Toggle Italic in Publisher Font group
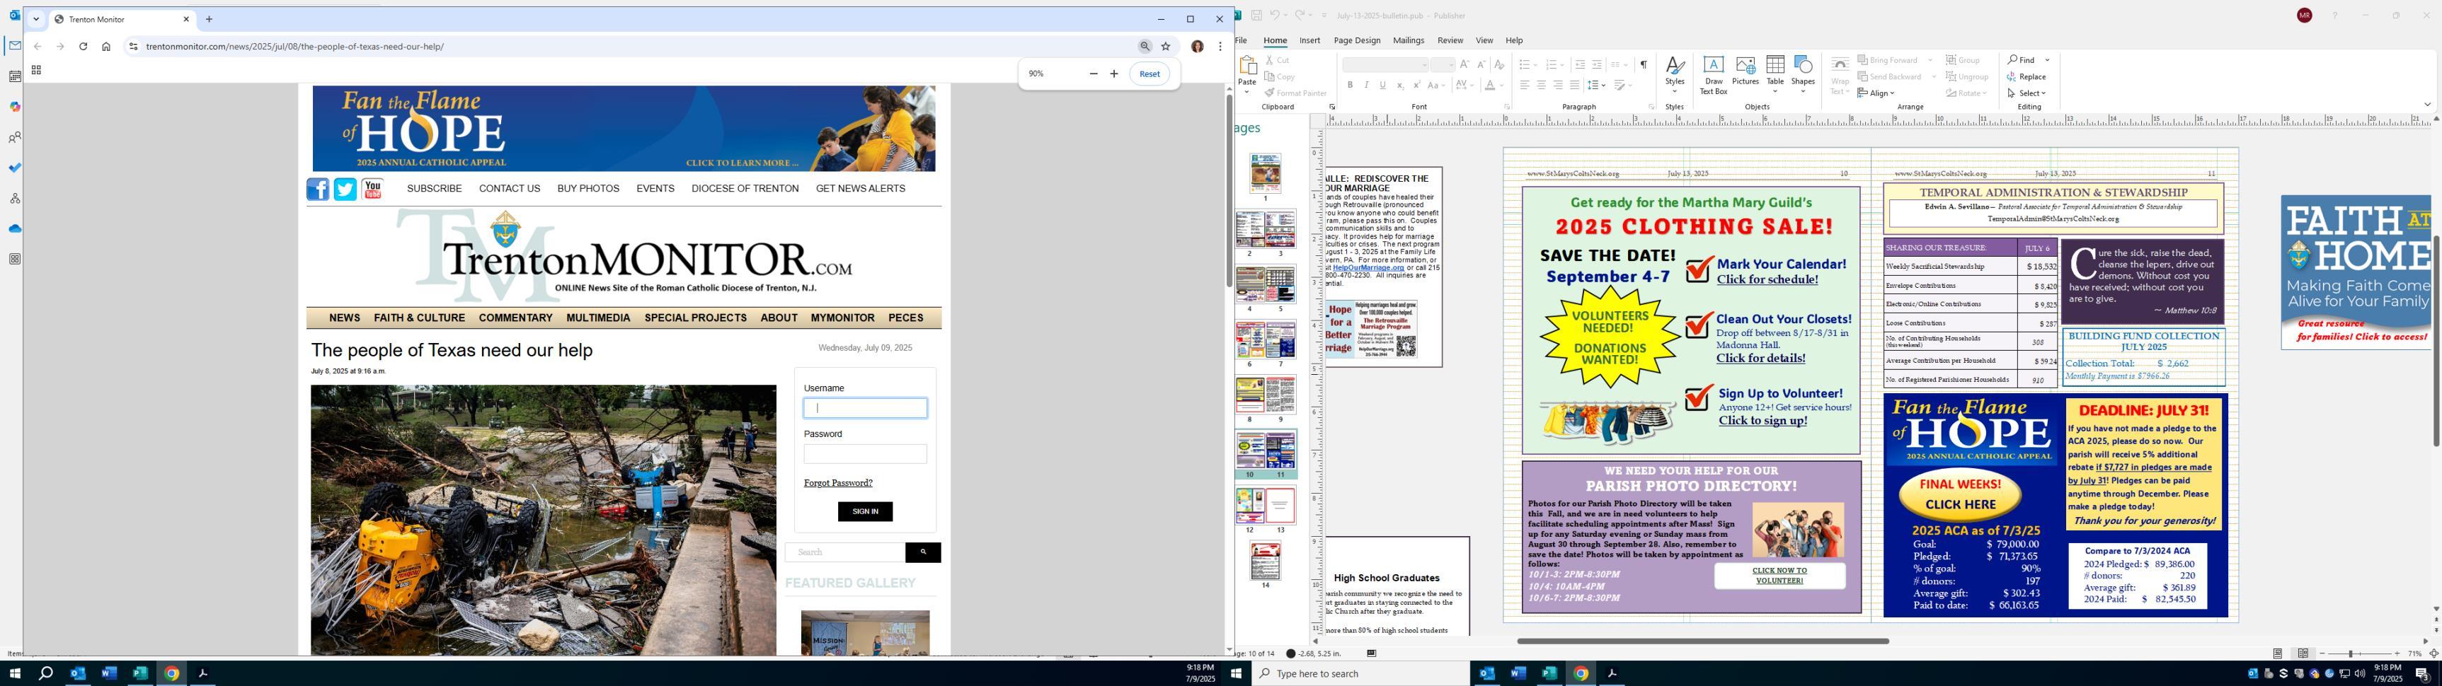This screenshot has height=686, width=2442. 1366,86
